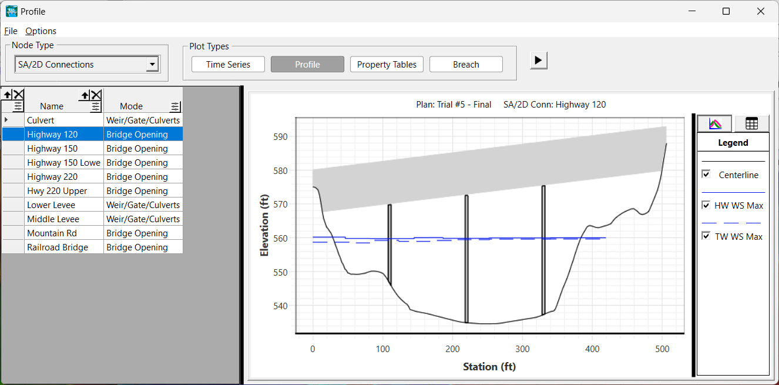Switch to the plot graph view icon
Screen dimensions: 779x385
pos(714,123)
